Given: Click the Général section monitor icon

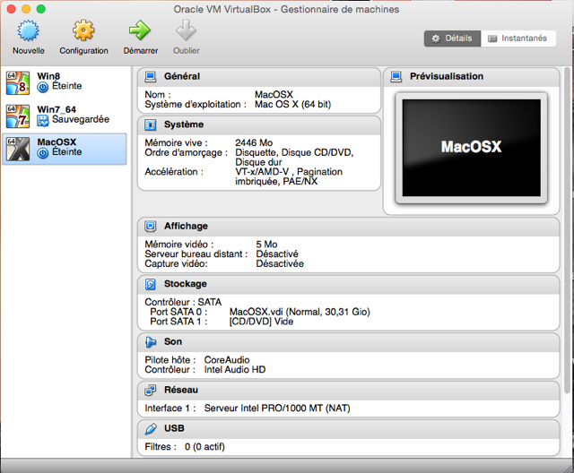Looking at the screenshot, I should (x=150, y=76).
